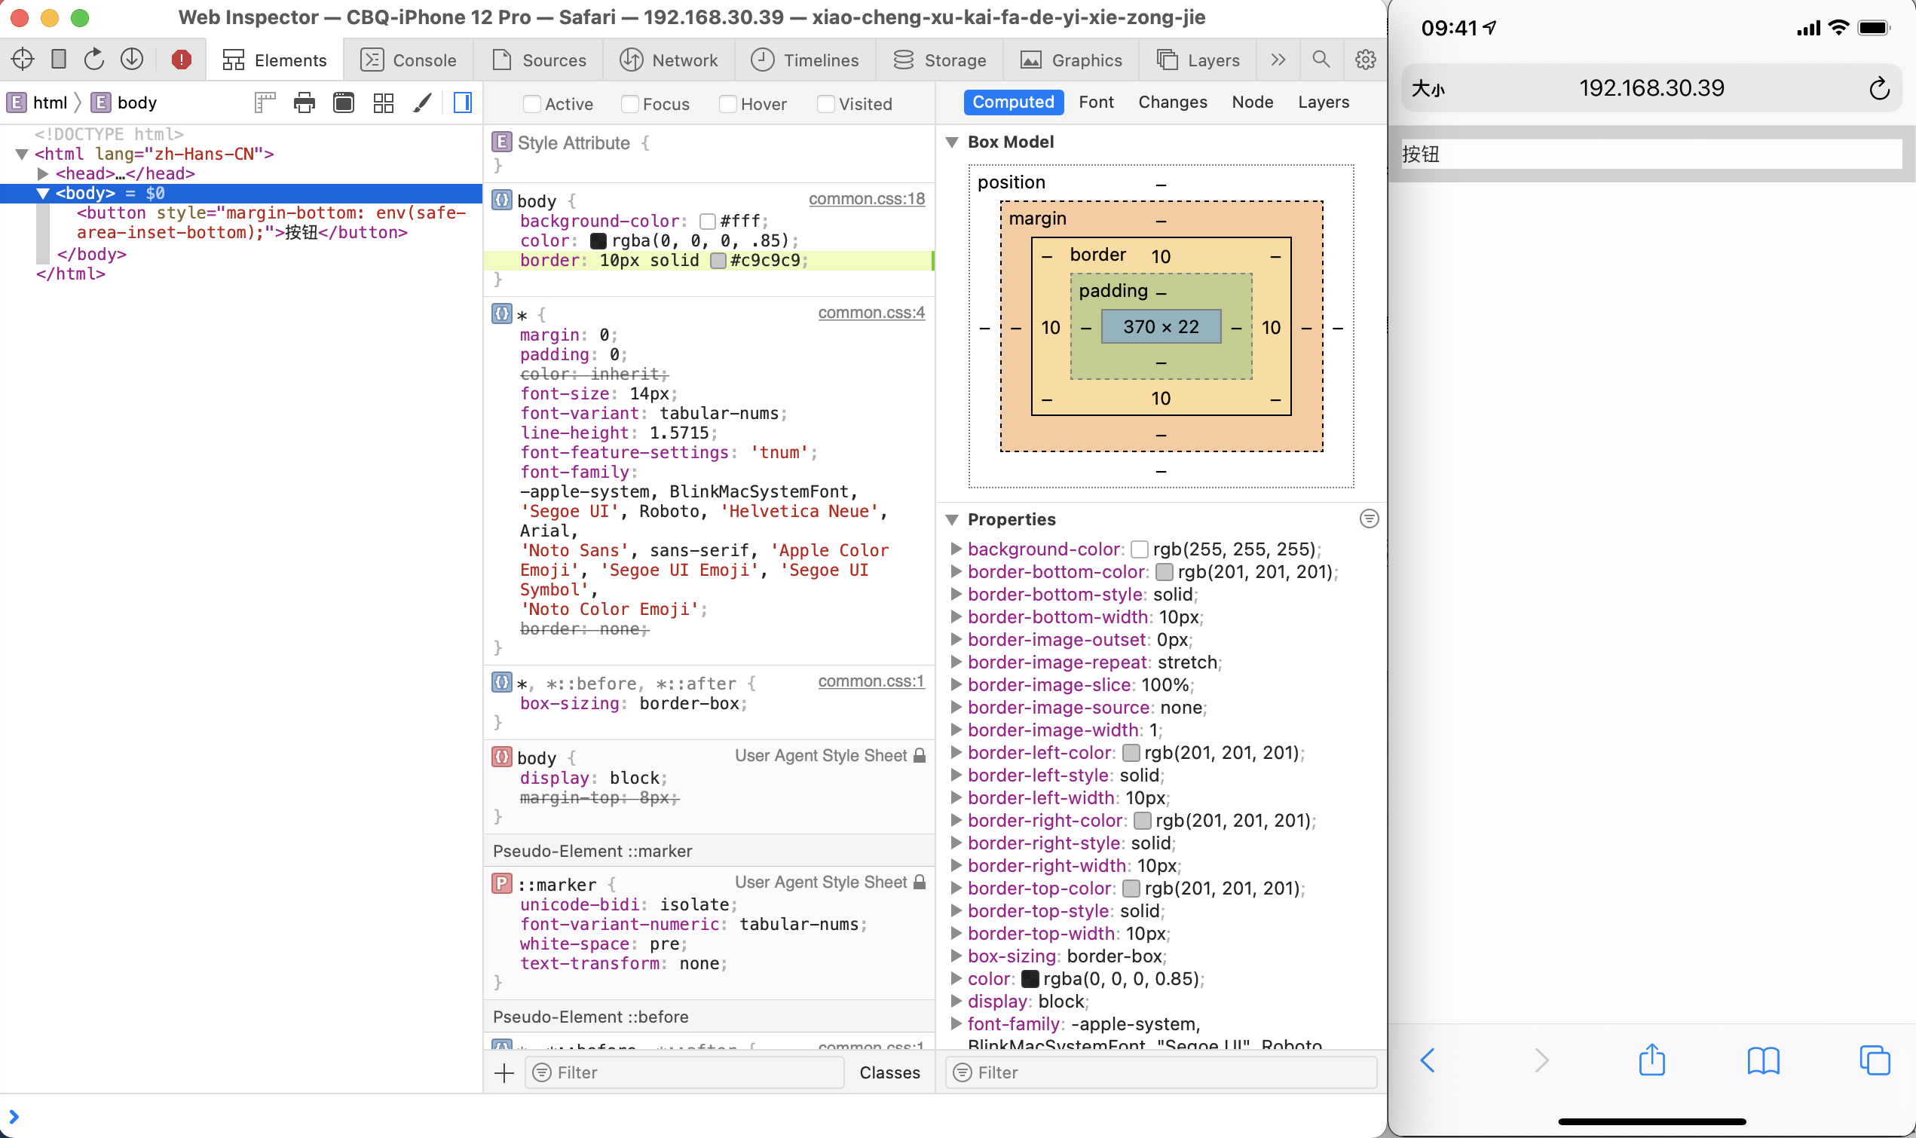Select the Font sidebar tab
Viewport: 1916px width, 1138px height.
point(1096,102)
